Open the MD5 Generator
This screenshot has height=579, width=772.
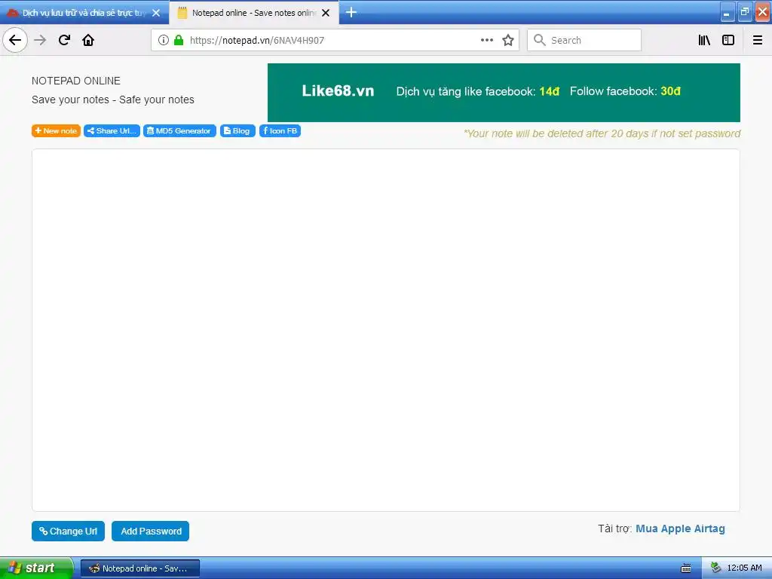(179, 130)
